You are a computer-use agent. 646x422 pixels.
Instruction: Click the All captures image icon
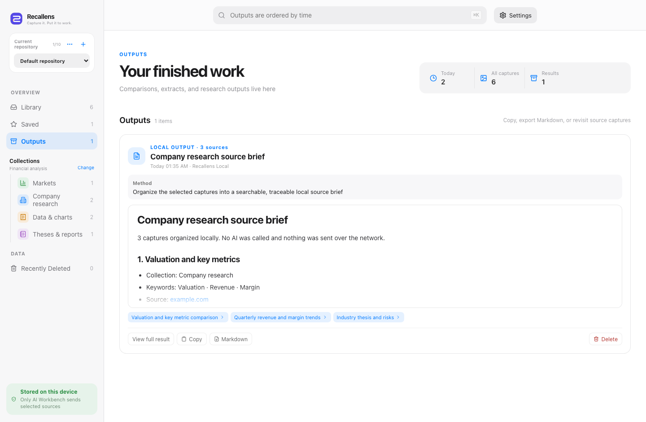484,78
